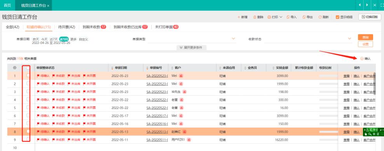Open table column settings gear icon
This screenshot has height=151, width=384.
[15, 68]
